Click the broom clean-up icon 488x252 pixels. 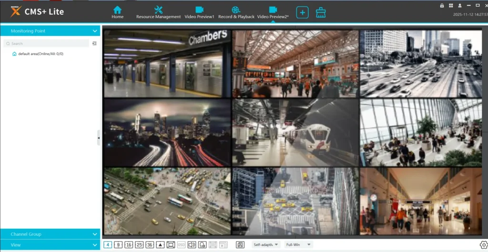(321, 12)
